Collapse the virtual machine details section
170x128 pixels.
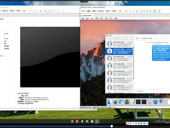click(17, 93)
